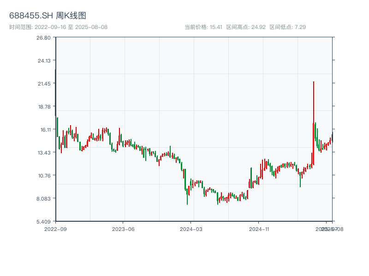Screen dimensions: 369x276
Task: Select the 2023-06 date on the time axis
Action: click(x=123, y=229)
